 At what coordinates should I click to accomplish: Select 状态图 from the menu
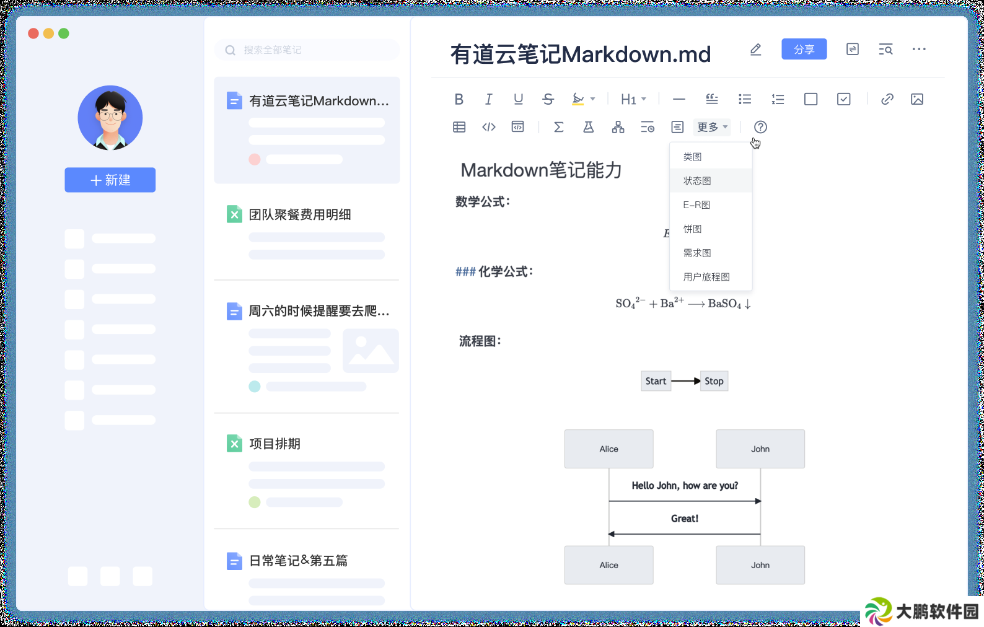tap(711, 181)
